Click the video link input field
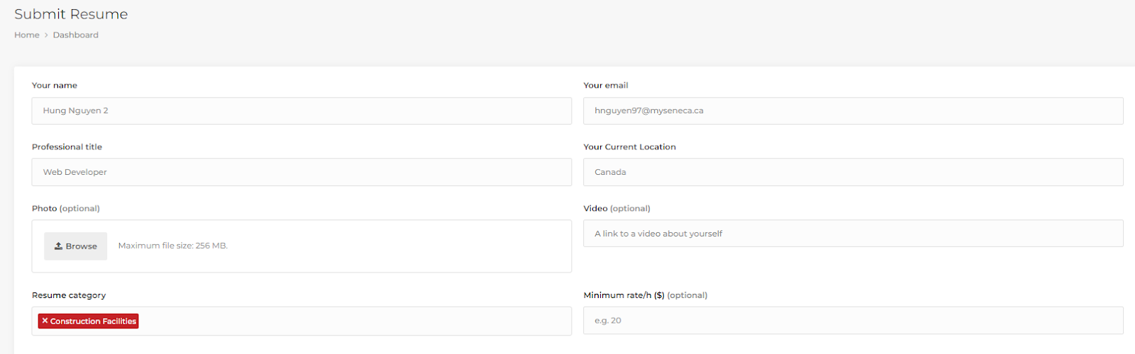This screenshot has width=1135, height=354. [853, 234]
